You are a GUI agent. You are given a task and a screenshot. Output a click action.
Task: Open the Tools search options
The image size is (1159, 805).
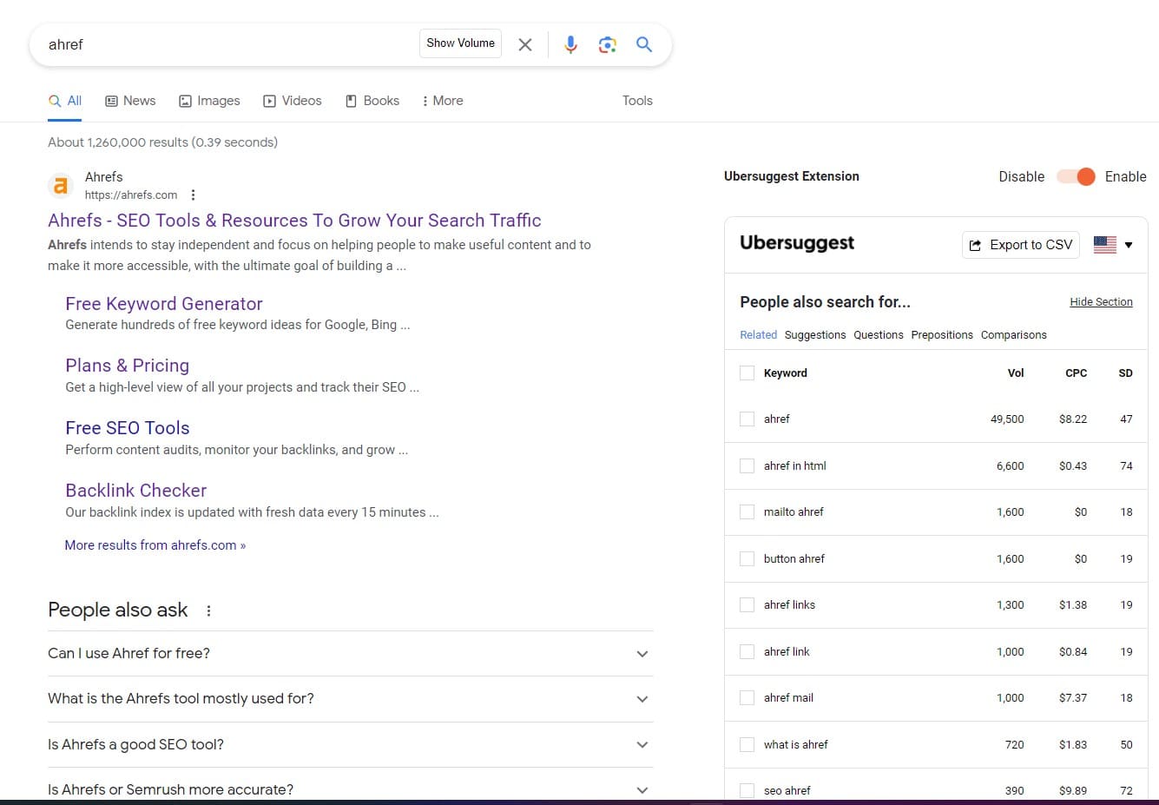pos(637,101)
